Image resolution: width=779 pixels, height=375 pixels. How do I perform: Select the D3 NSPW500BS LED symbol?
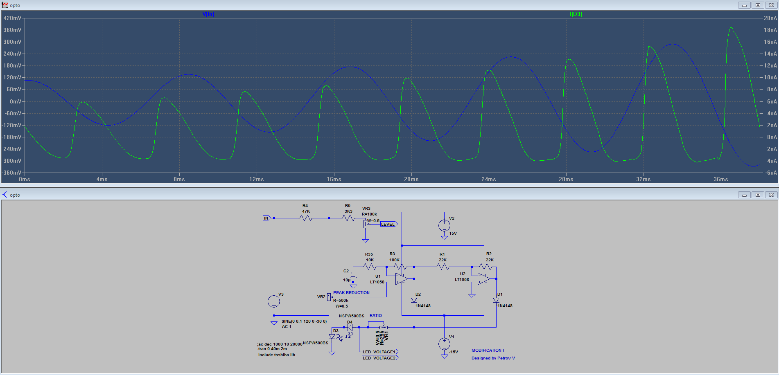332,337
